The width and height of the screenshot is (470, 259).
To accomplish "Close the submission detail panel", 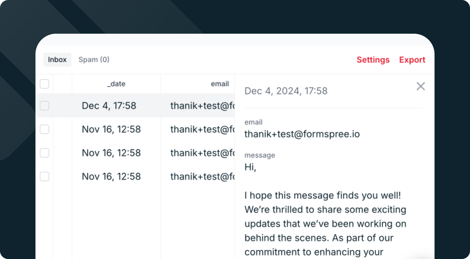I will (421, 86).
